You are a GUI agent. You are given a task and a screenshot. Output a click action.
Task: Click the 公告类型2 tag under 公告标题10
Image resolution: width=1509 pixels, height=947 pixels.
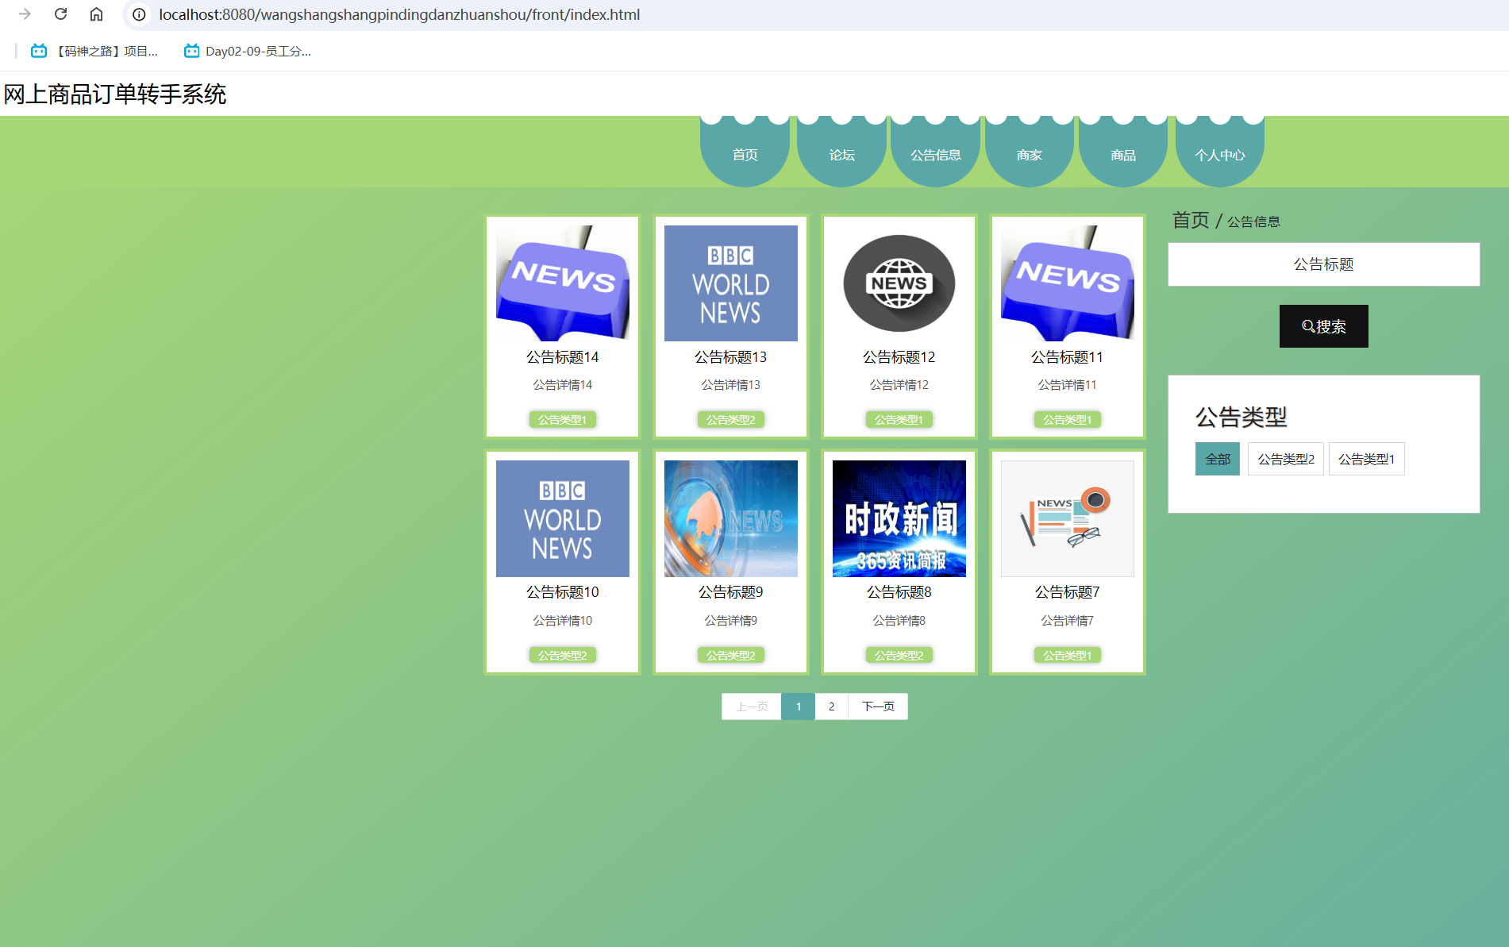[563, 656]
